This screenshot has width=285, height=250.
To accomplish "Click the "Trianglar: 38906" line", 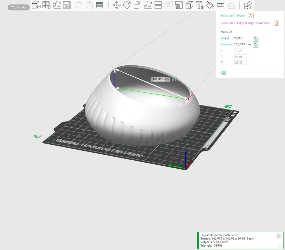I will [x=211, y=245].
